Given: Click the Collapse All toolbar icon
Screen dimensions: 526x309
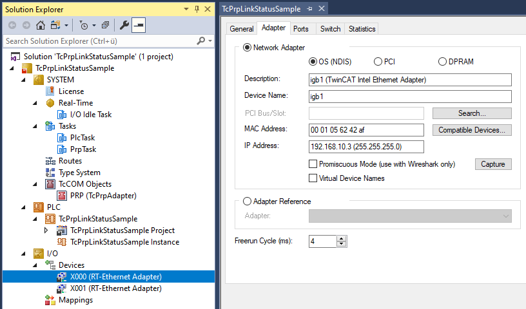Looking at the screenshot, I should 105,25.
